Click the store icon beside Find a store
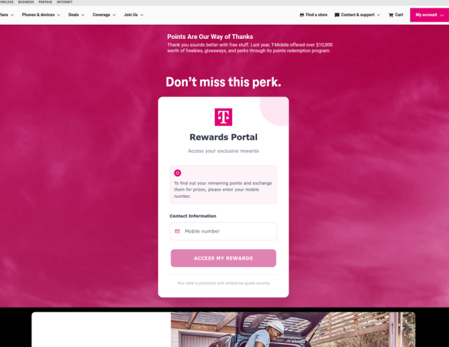The height and width of the screenshot is (347, 449). click(302, 15)
